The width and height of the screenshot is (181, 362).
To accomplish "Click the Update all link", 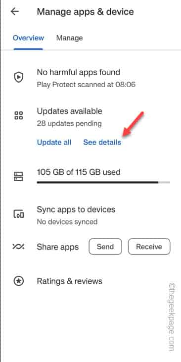I will coord(54,142).
